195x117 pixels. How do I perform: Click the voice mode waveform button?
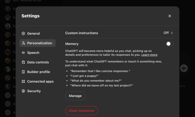click(x=184, y=68)
